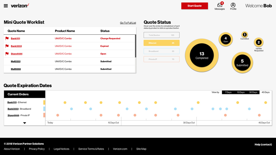Open the Verizon.com footer link

[120, 149]
